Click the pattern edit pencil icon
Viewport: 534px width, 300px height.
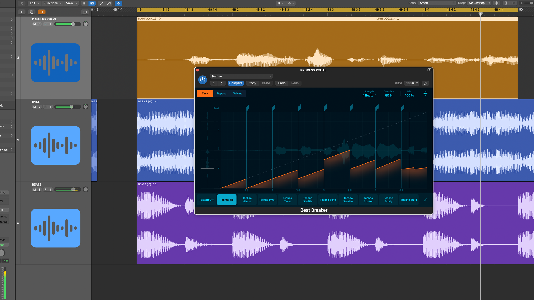click(426, 200)
